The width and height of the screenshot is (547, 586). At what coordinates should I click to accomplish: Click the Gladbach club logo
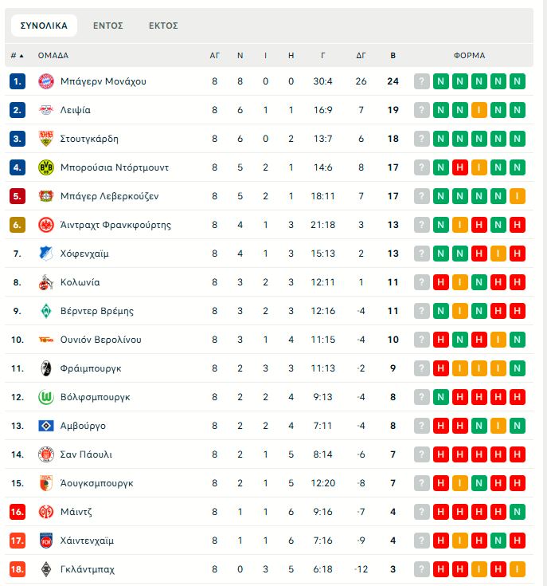45,569
